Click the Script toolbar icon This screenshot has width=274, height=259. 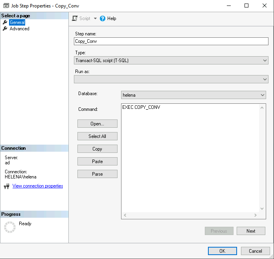tap(75, 18)
